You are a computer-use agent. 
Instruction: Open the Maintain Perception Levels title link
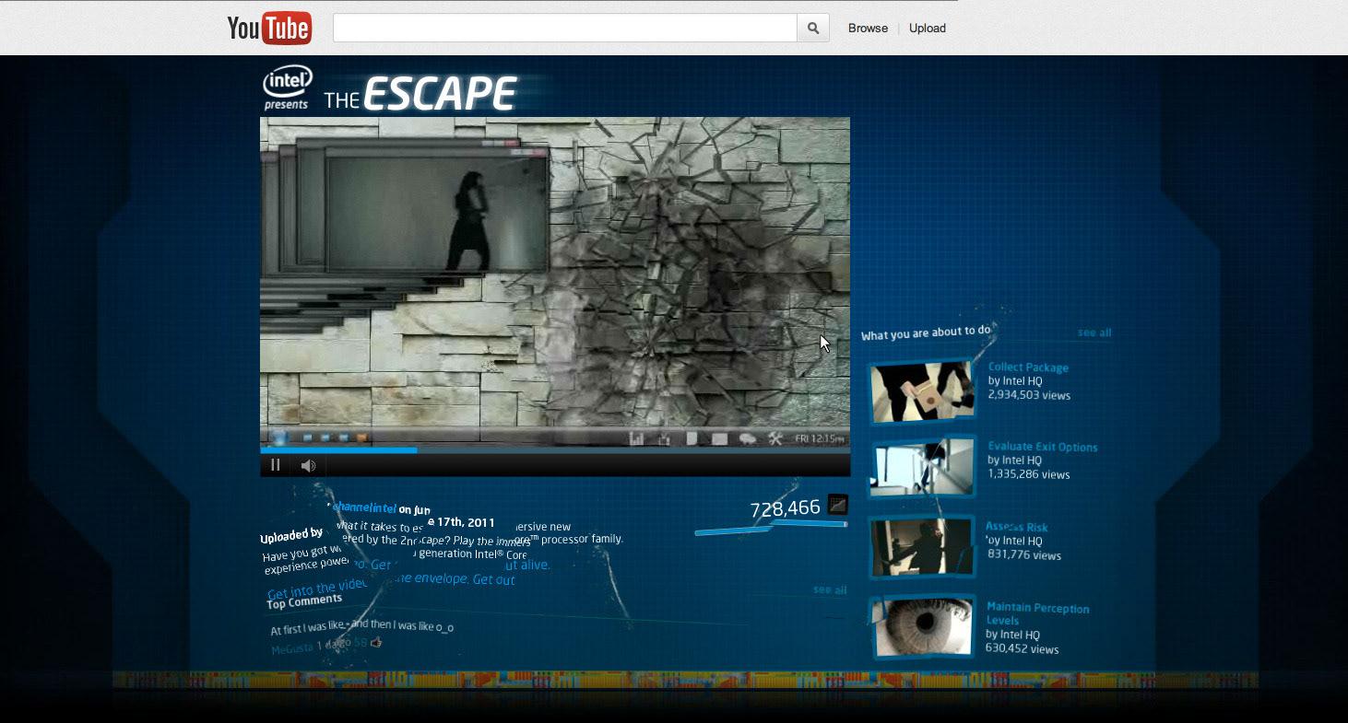pos(1037,614)
